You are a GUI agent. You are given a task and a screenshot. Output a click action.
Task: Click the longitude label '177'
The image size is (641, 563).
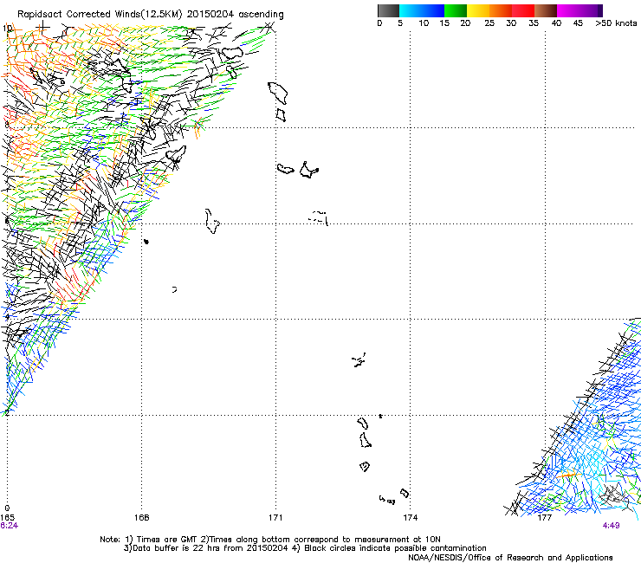545,518
